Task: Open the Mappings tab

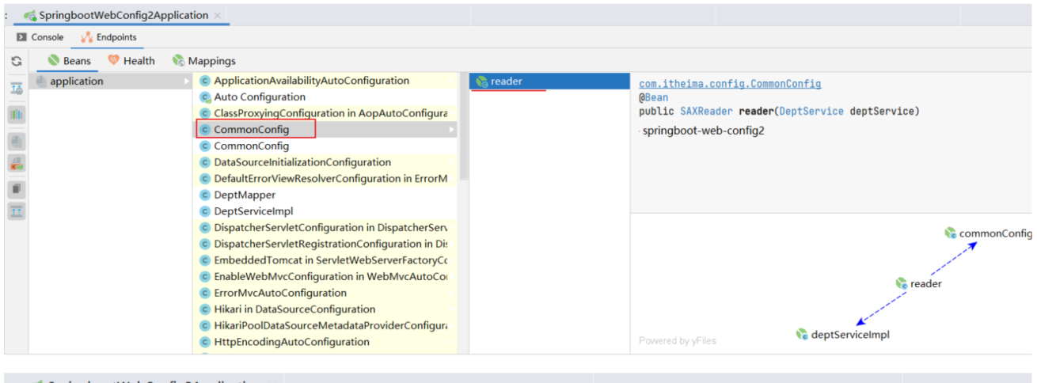Action: point(204,61)
